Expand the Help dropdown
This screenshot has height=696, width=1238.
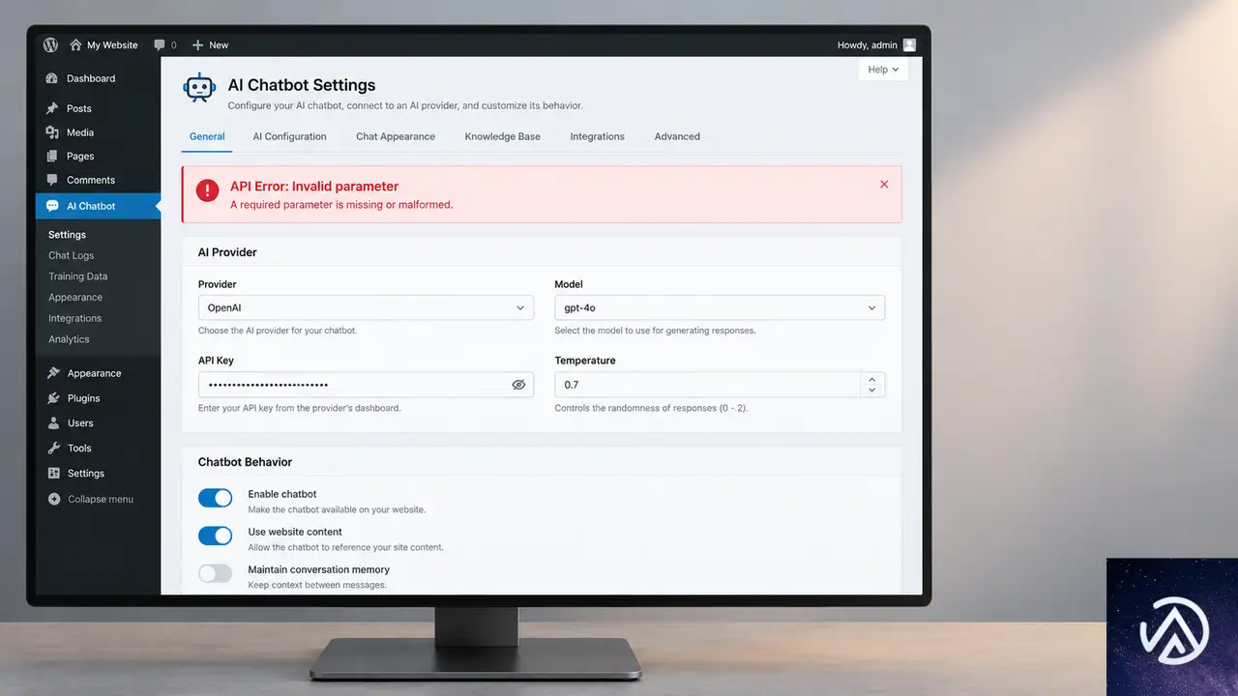(883, 70)
